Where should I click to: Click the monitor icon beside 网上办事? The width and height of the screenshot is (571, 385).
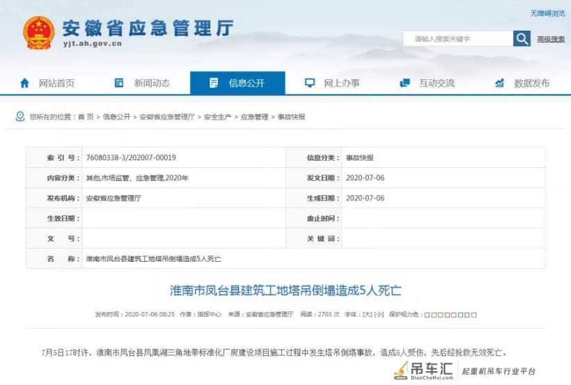pos(310,83)
